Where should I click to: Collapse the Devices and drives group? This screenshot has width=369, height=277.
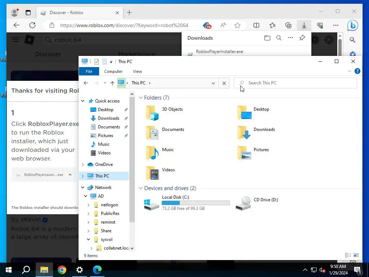coord(141,188)
